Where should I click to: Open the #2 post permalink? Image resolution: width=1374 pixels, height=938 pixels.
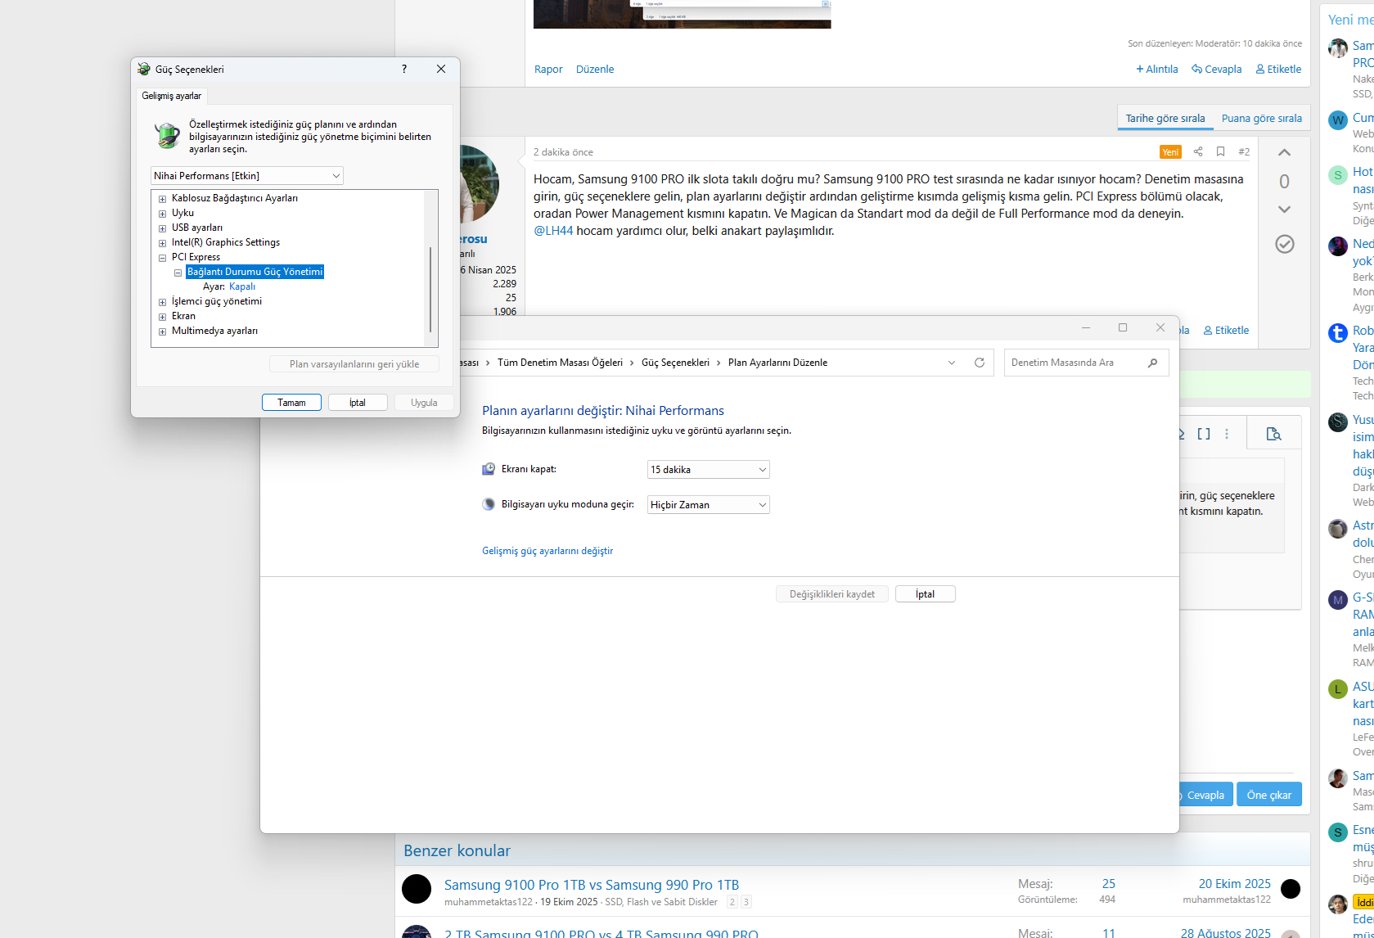pyautogui.click(x=1244, y=151)
